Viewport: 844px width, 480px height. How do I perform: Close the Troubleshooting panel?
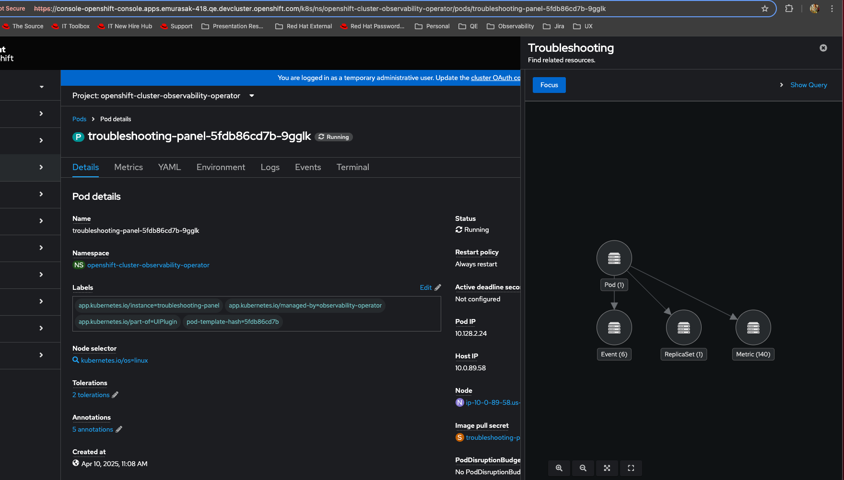click(x=823, y=48)
